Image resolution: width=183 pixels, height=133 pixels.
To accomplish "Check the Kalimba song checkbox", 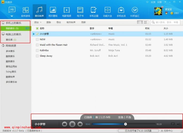I will (x=37, y=51).
